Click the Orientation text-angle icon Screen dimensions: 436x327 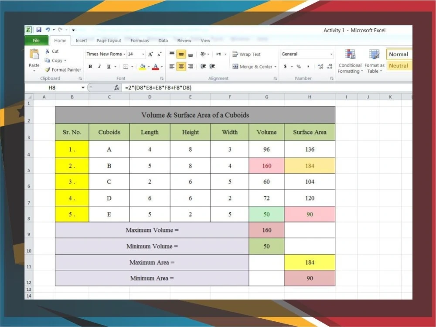point(203,54)
